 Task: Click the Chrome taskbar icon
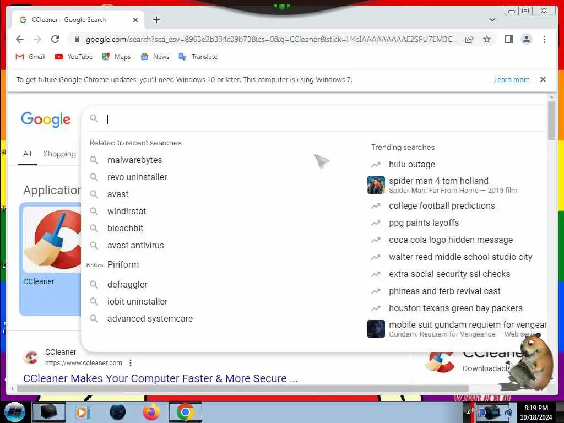[x=185, y=412]
